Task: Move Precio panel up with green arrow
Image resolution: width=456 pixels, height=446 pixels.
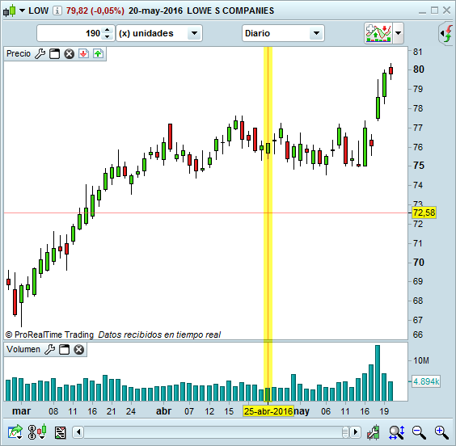Action: (99, 54)
